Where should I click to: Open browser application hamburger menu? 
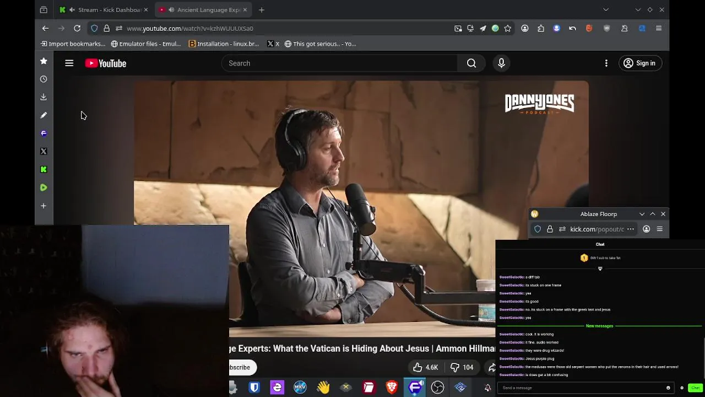click(x=659, y=28)
